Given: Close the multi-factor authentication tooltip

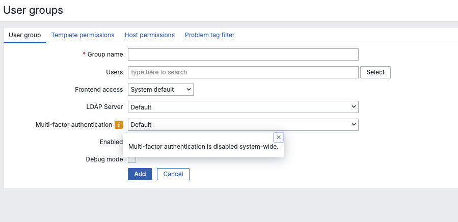Looking at the screenshot, I should coord(278,137).
